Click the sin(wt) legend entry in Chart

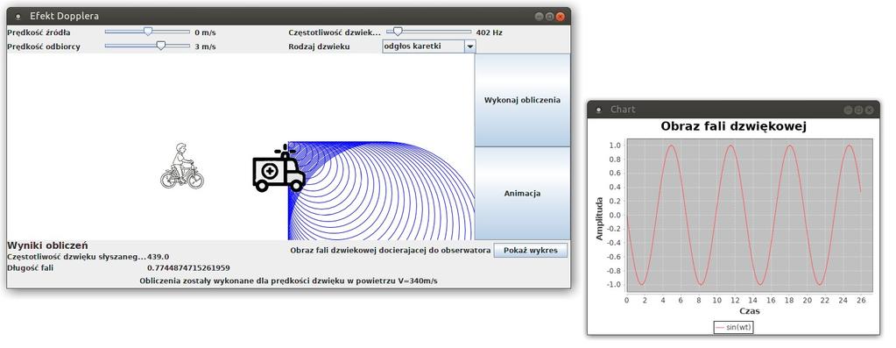(734, 327)
